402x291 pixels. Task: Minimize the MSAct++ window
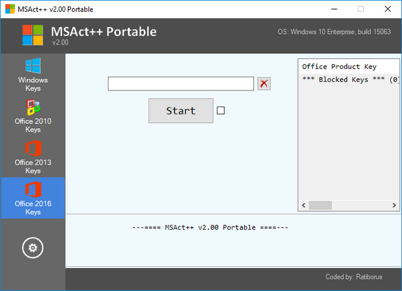point(334,9)
